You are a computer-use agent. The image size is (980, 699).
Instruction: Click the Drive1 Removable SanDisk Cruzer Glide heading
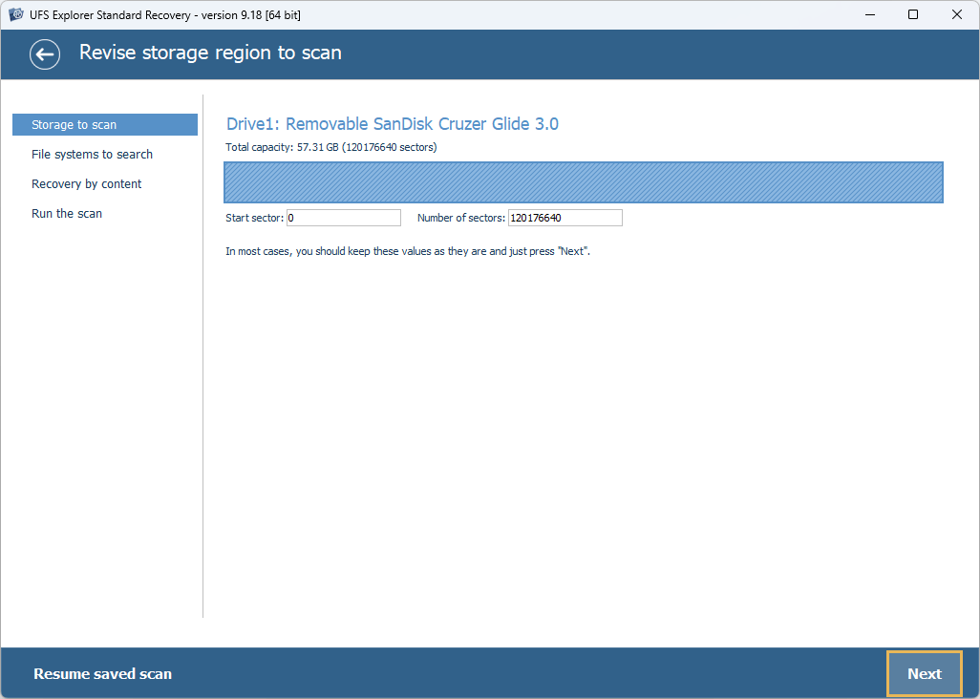[393, 124]
